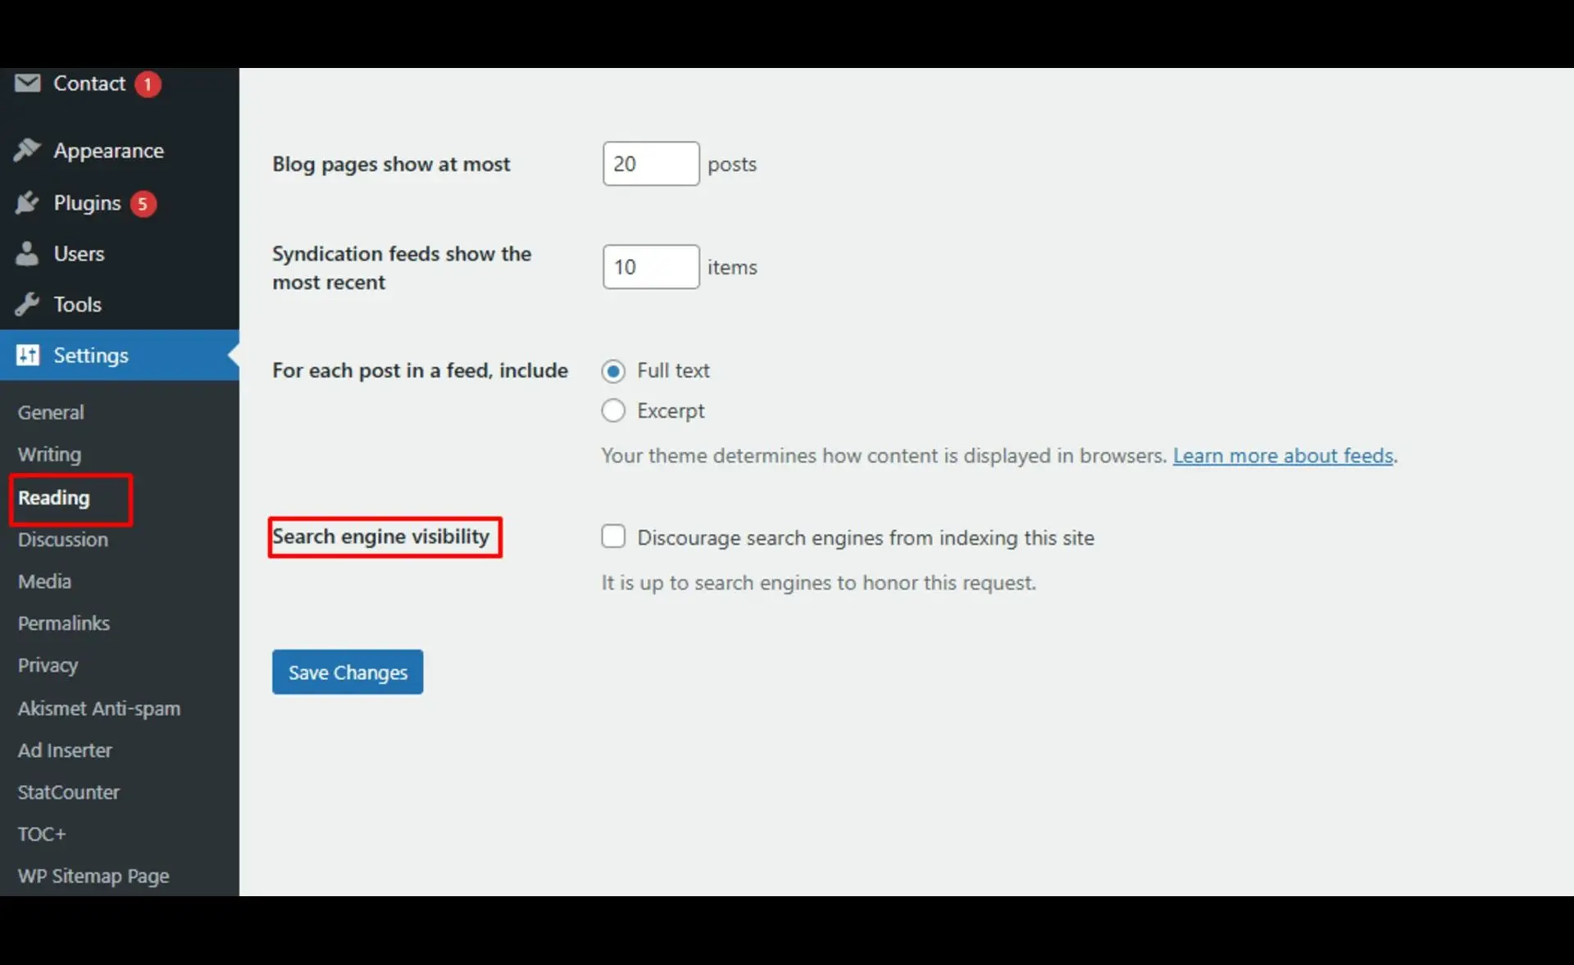Click the Users person icon
1574x965 pixels.
click(27, 254)
